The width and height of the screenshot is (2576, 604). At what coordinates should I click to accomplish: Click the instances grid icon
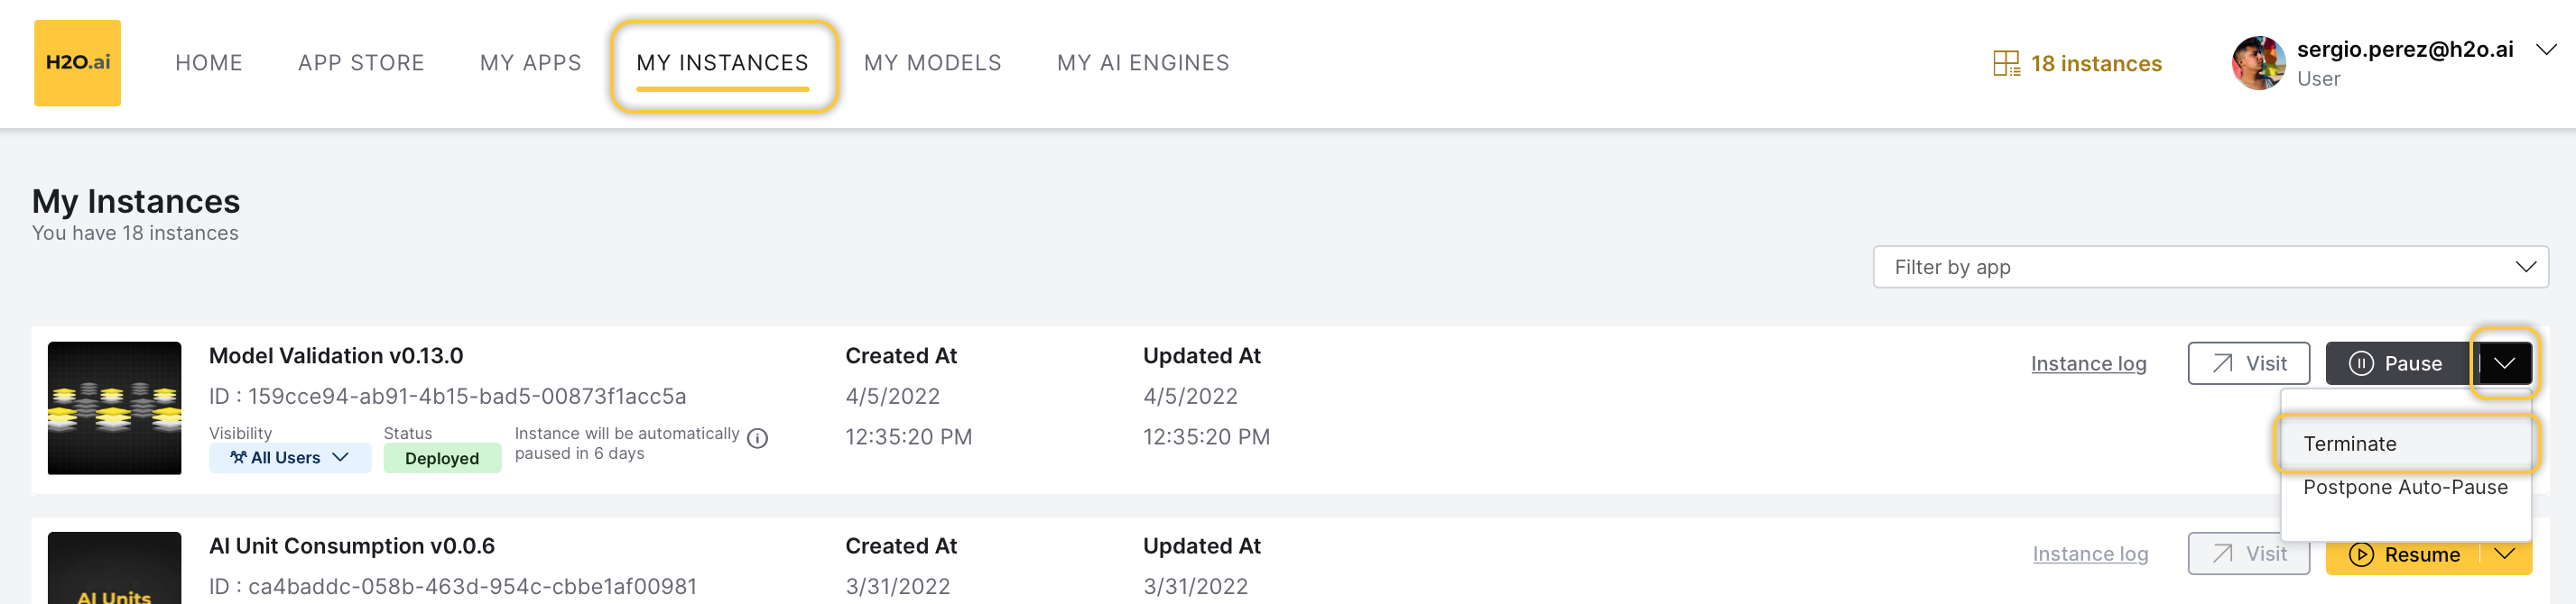(x=2005, y=64)
